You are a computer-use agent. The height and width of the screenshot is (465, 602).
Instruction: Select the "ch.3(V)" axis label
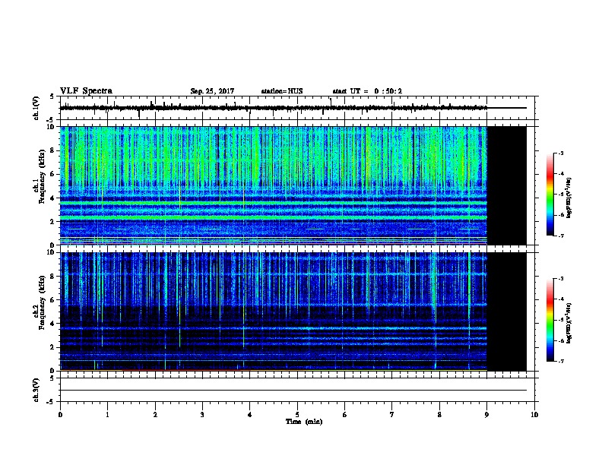36,390
